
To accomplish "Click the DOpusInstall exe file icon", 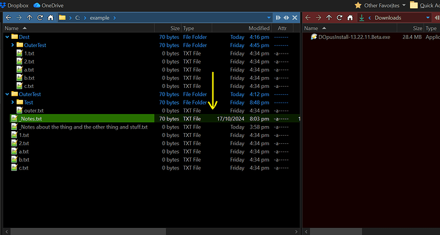I will 314,37.
